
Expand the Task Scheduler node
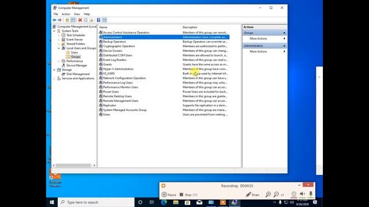[x=59, y=35]
